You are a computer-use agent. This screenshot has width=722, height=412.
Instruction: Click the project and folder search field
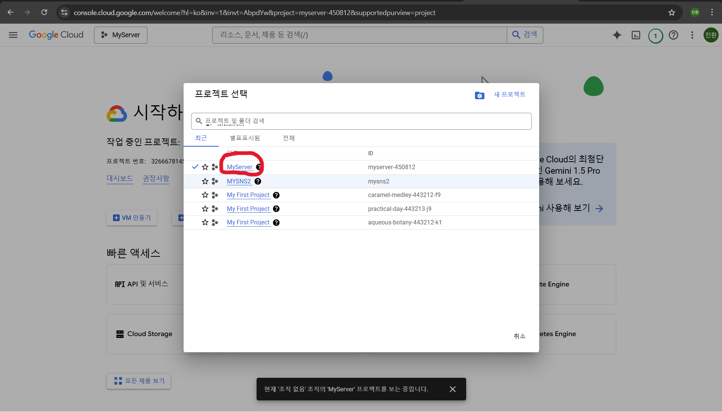tap(361, 121)
